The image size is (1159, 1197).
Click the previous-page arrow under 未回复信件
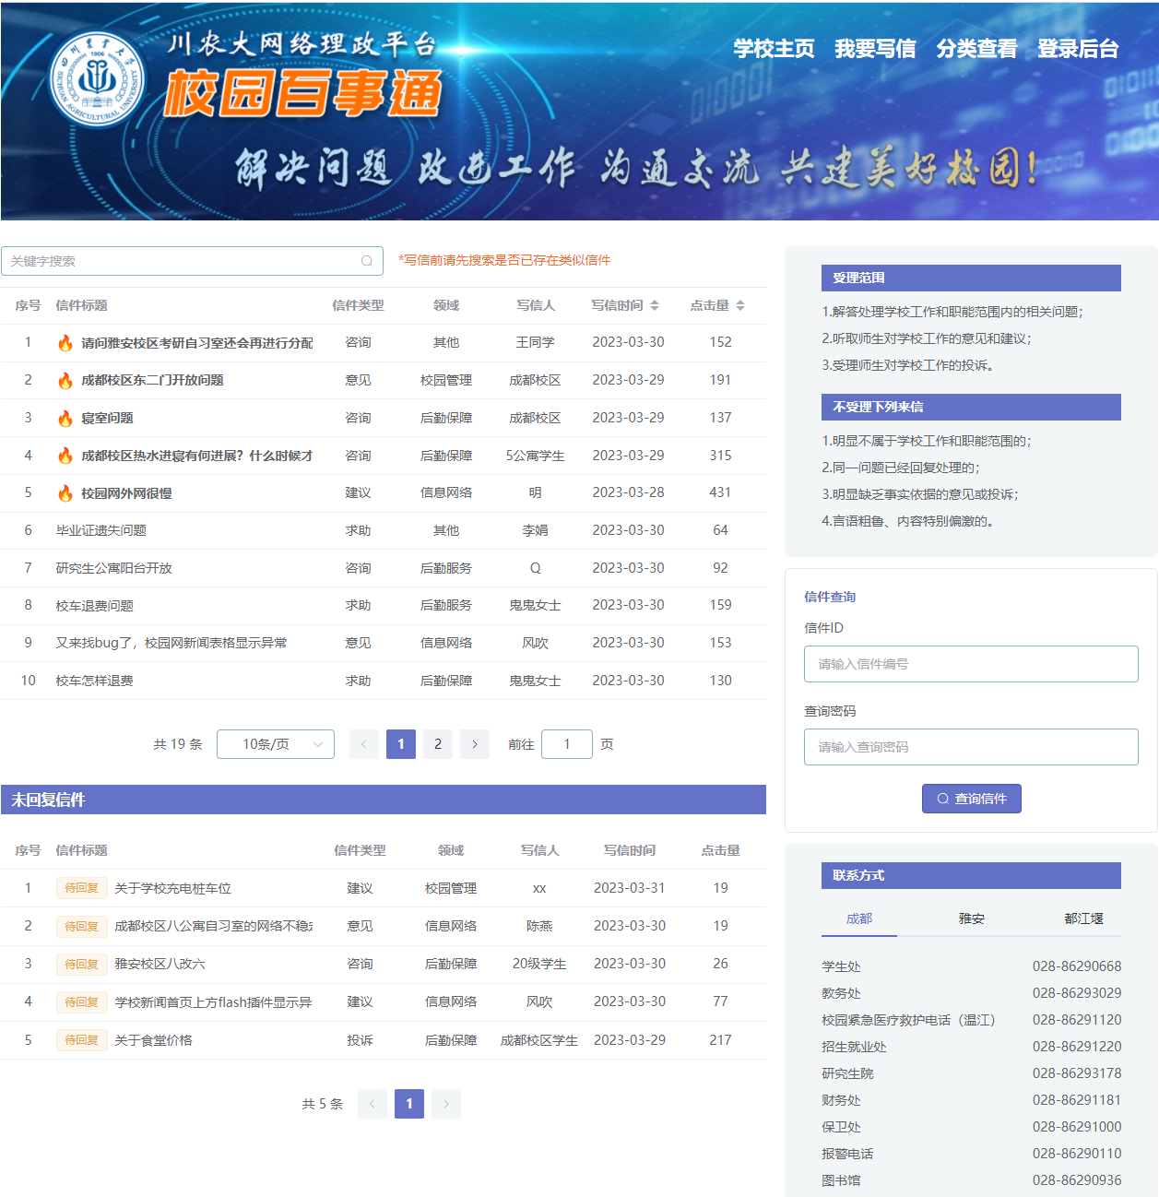pos(373,1103)
